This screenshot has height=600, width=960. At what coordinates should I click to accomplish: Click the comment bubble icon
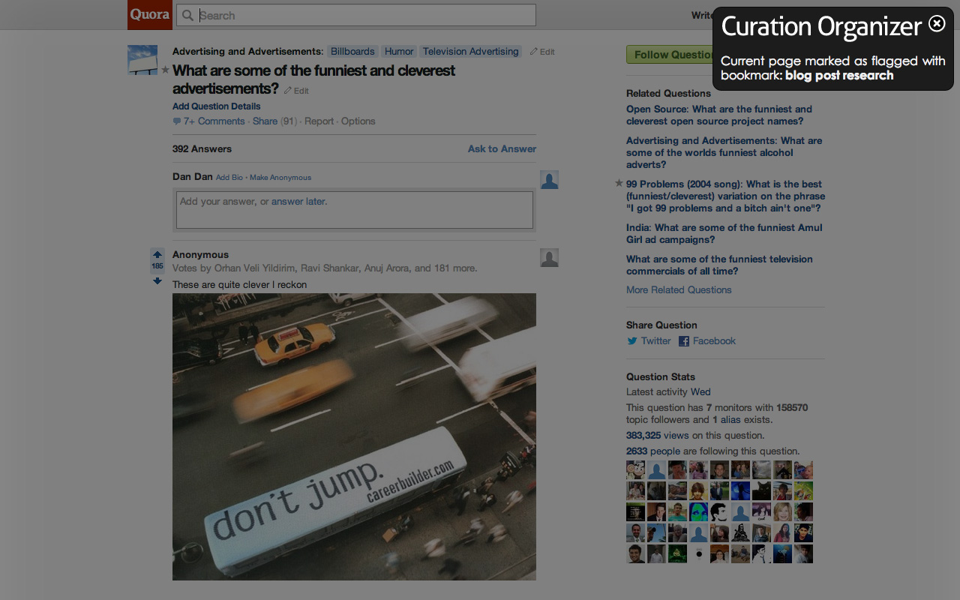(177, 121)
